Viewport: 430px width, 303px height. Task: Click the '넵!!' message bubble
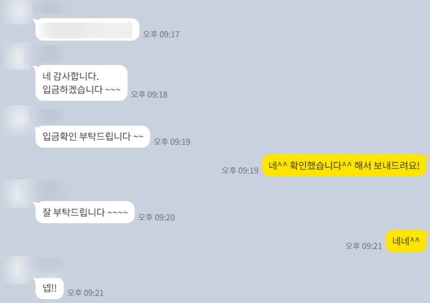pyautogui.click(x=49, y=288)
